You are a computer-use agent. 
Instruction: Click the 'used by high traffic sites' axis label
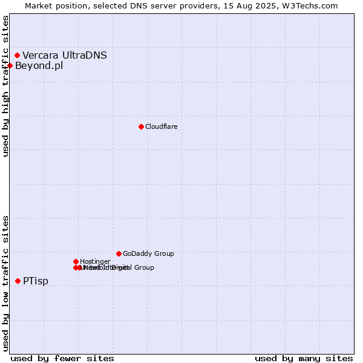[x=5, y=86]
